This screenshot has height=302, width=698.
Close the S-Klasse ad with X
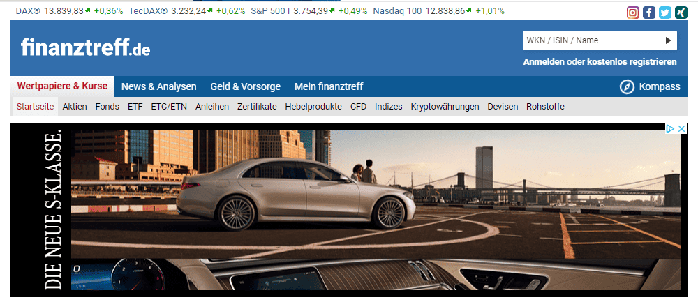click(681, 128)
